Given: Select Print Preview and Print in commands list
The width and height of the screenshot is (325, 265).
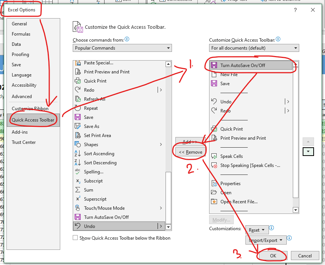Looking at the screenshot, I should (119, 72).
